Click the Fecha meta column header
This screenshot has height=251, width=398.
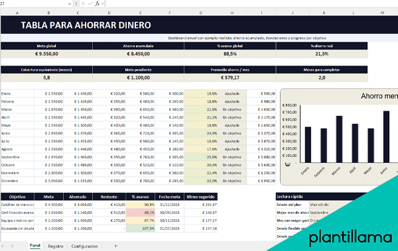[x=170, y=197]
